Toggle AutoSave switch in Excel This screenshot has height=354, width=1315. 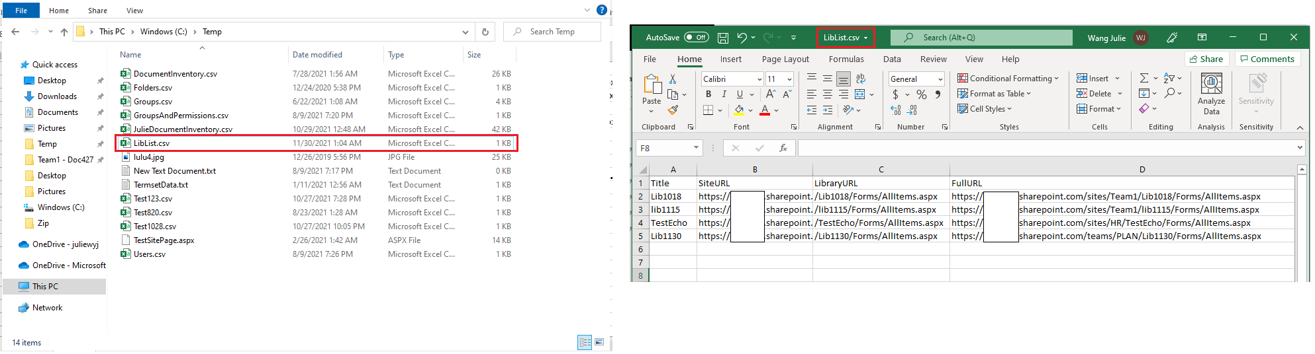697,38
